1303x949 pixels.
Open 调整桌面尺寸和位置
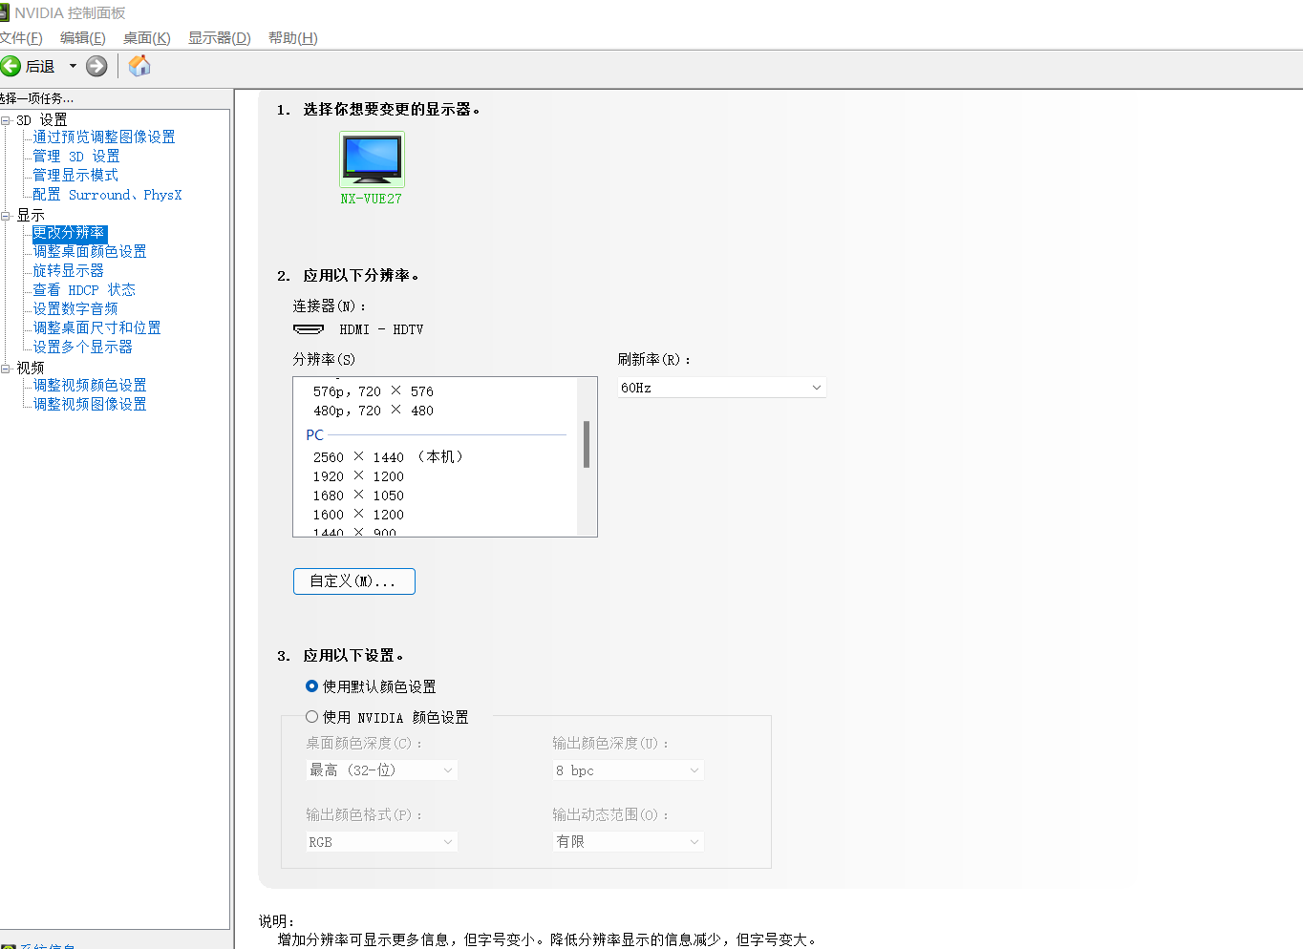click(96, 328)
